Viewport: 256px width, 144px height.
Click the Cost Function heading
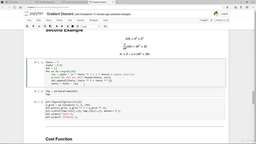[x=59, y=139]
